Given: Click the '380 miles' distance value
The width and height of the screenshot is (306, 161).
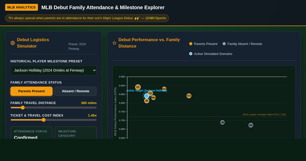Looking at the screenshot, I should [89, 103].
